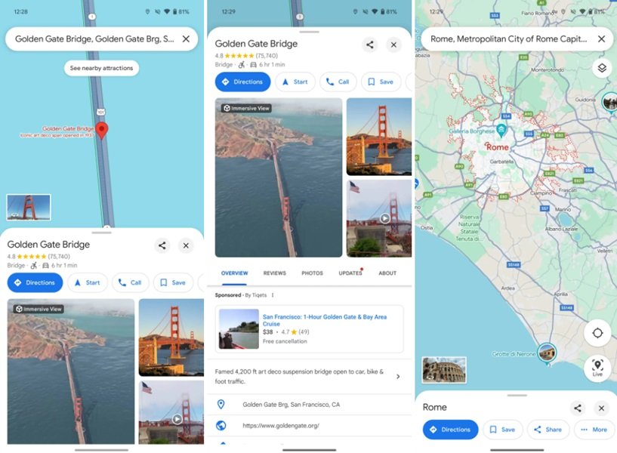Viewport: 617px width, 453px height.
Task: Tap the compass location icon on Rome map
Action: [597, 333]
